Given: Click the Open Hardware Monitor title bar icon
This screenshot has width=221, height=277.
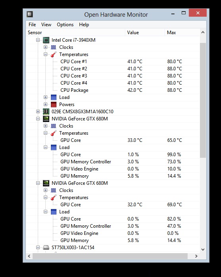Looking at the screenshot, I should (x=30, y=14).
